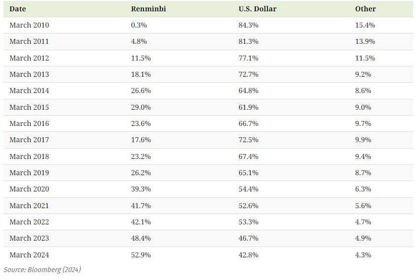This screenshot has width=416, height=280.
Task: Select the 41.7% Renminbi value
Action: [141, 206]
